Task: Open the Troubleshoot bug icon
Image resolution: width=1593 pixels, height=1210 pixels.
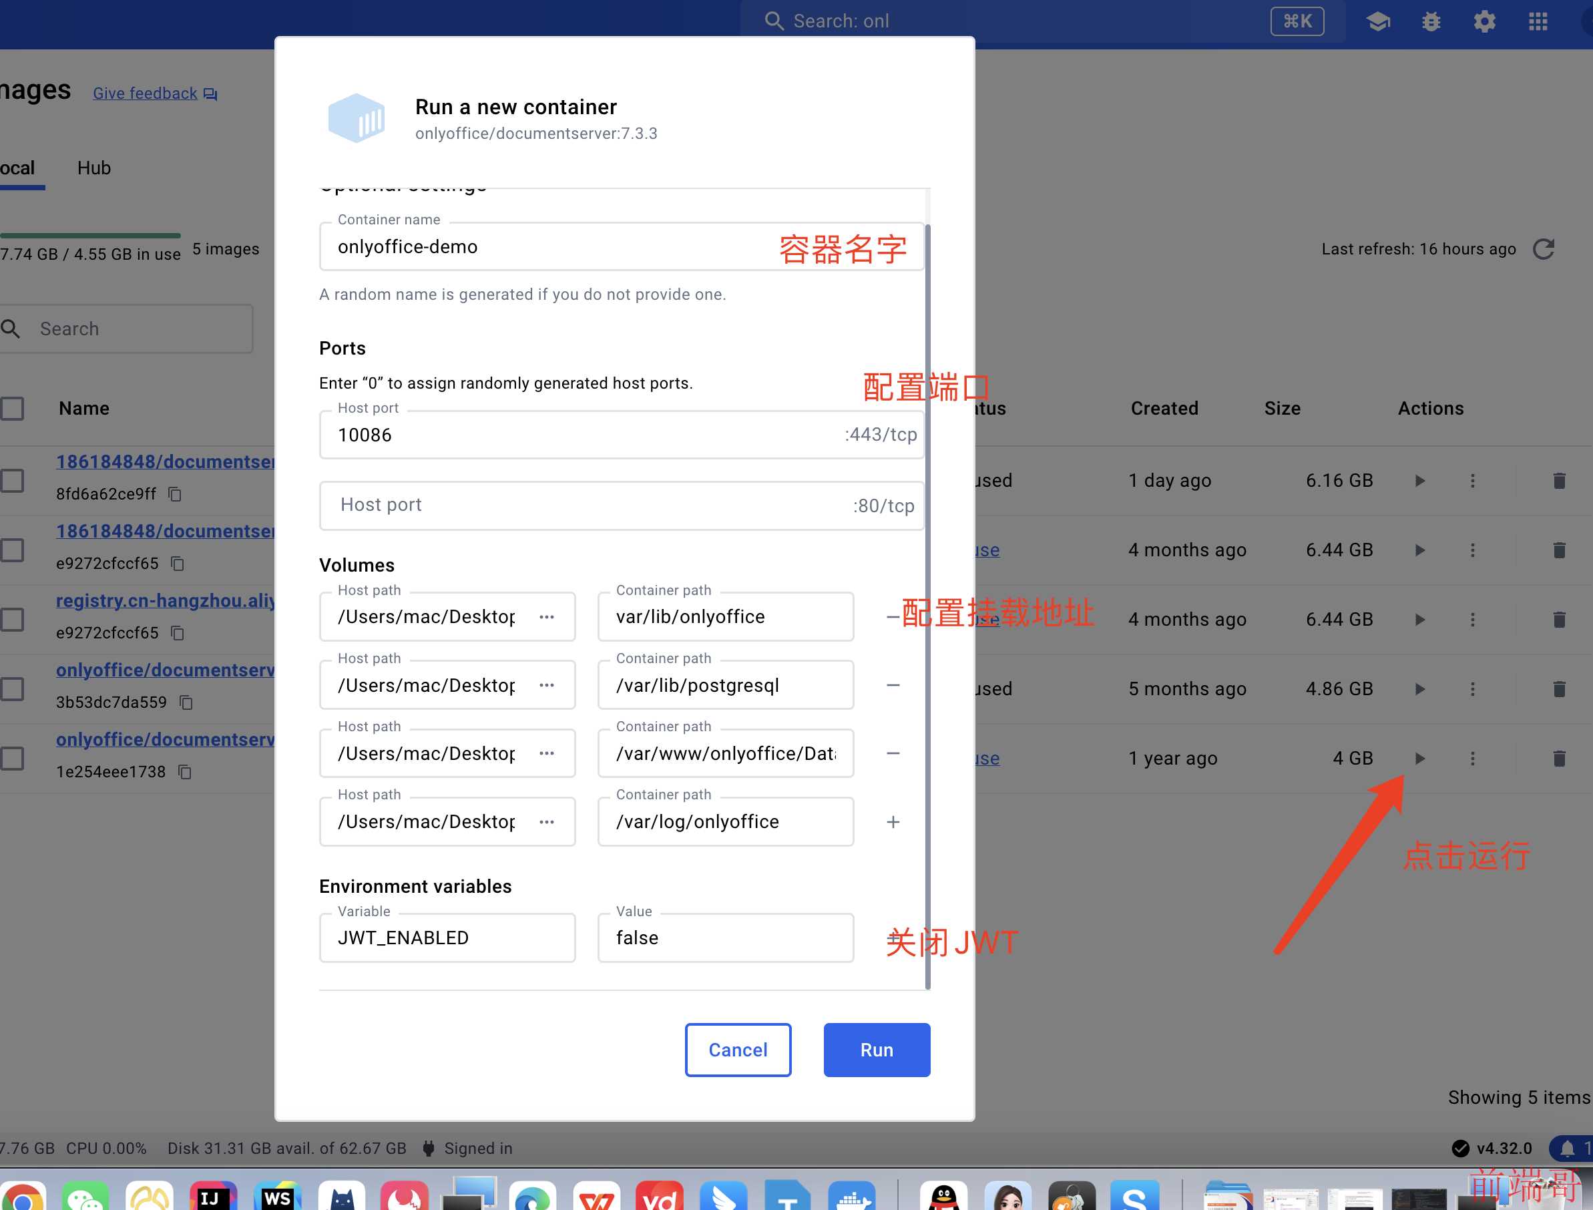Action: (1431, 21)
